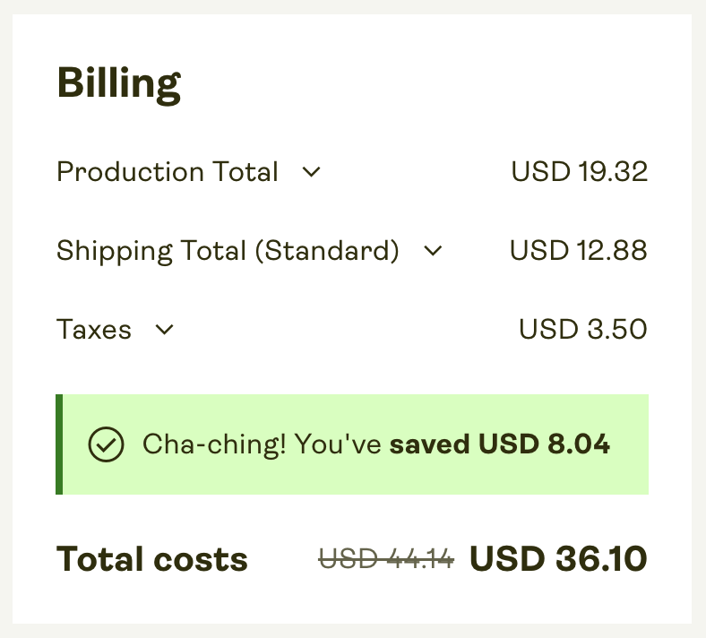The width and height of the screenshot is (706, 638).
Task: Select the USD 12.88 shipping amount
Action: (578, 251)
